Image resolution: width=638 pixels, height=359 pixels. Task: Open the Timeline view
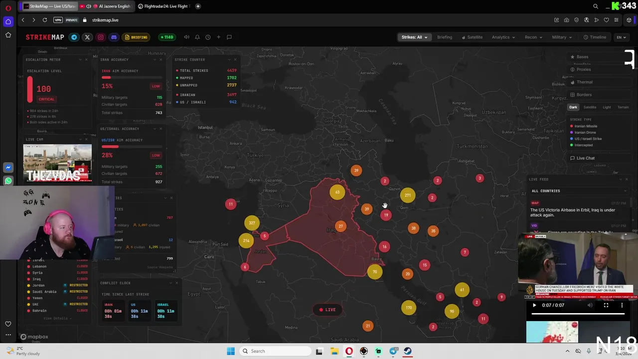595,37
